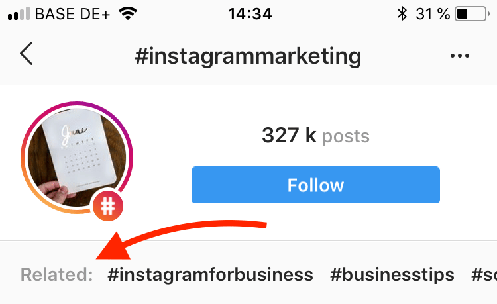This screenshot has height=304, width=497.
Task: Tap the back arrow icon
Action: pos(27,54)
